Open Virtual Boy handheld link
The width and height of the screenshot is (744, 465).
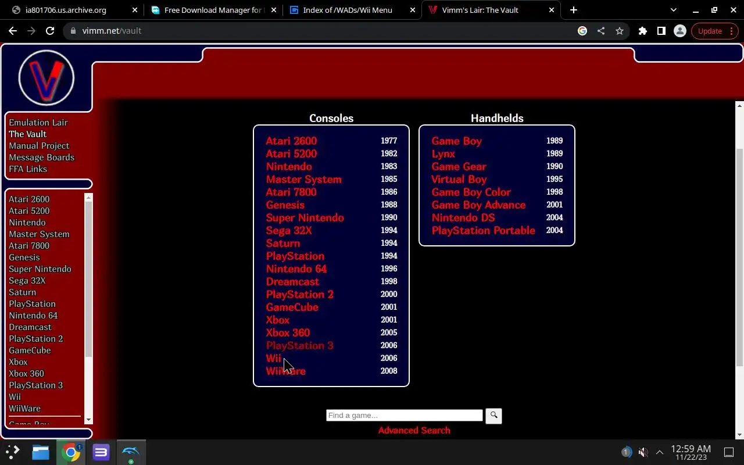(x=459, y=179)
